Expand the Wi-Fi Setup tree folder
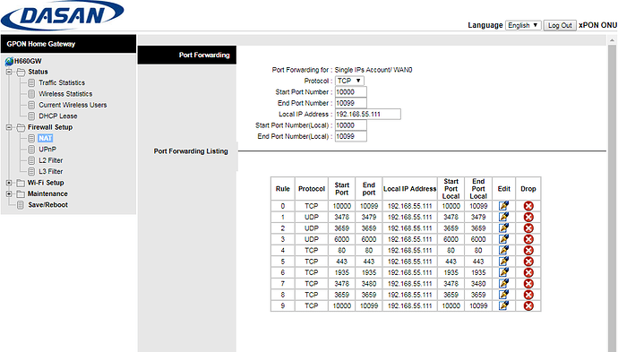 click(9, 183)
